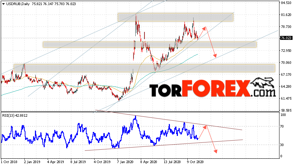This screenshot has width=294, height=166.
Task: Open the chart dropdown triangle beside USDRUB
Action: pyautogui.click(x=3, y=4)
